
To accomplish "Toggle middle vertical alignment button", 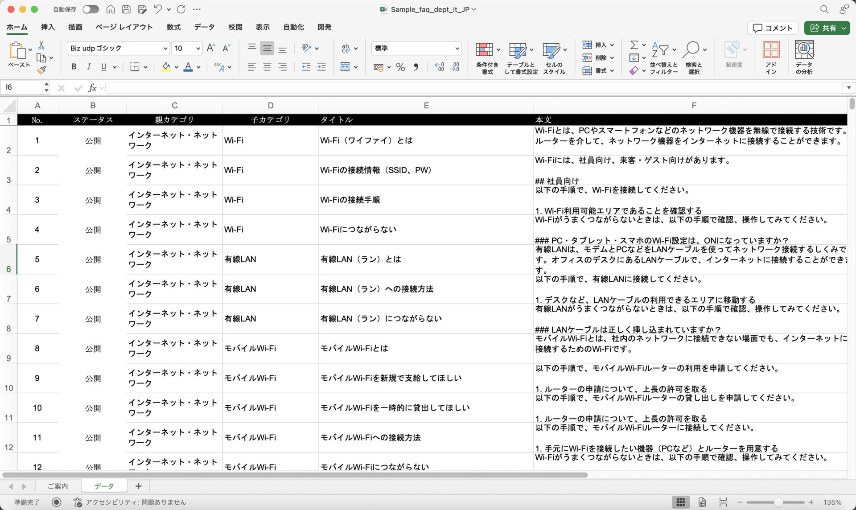I will [x=267, y=48].
